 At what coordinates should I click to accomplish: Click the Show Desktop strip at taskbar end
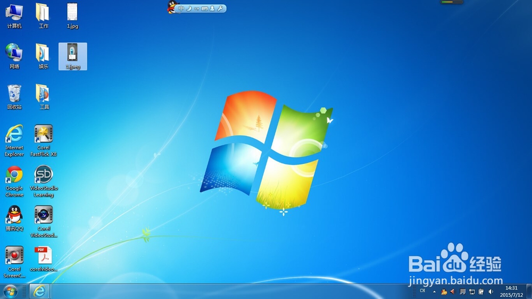pyautogui.click(x=529, y=292)
